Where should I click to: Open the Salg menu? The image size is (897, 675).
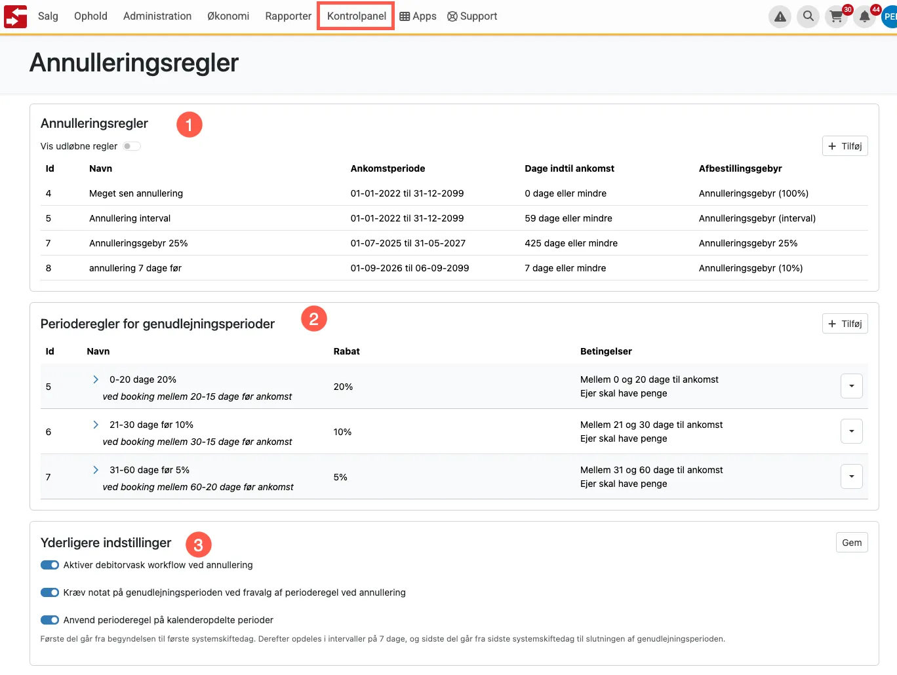[x=48, y=16]
